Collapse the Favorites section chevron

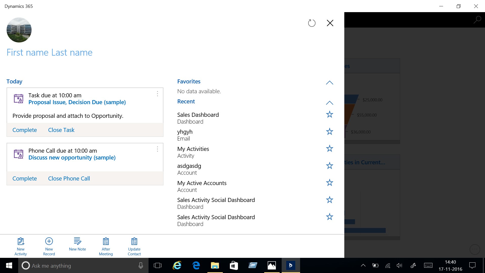[x=329, y=83]
